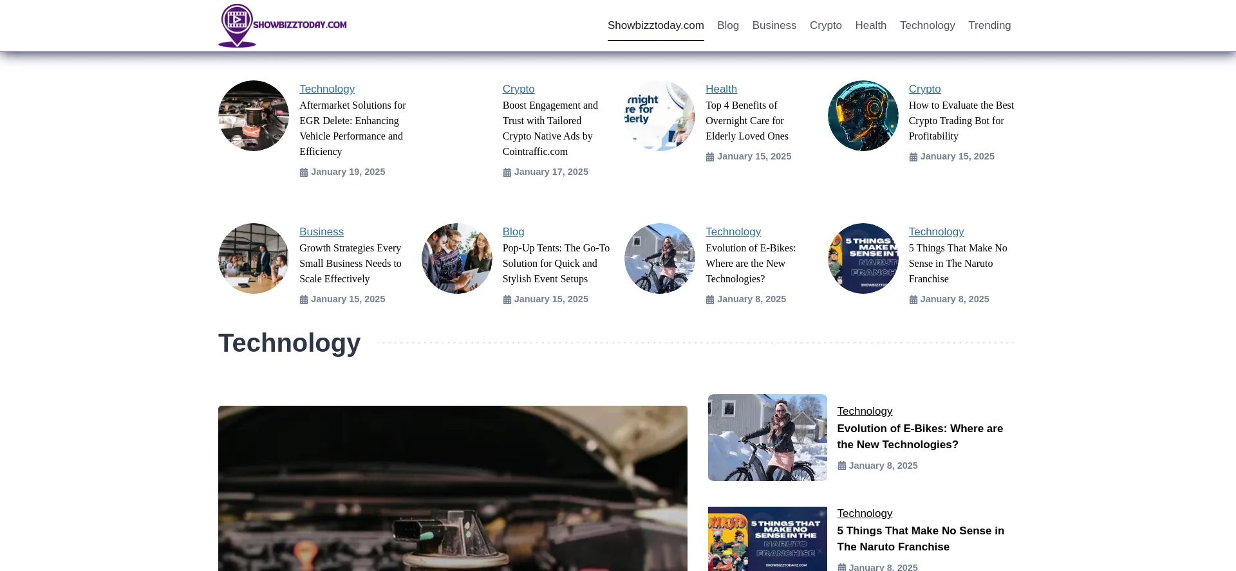Click the ShowbizzToday.com logo
This screenshot has height=571, width=1236.
283,26
